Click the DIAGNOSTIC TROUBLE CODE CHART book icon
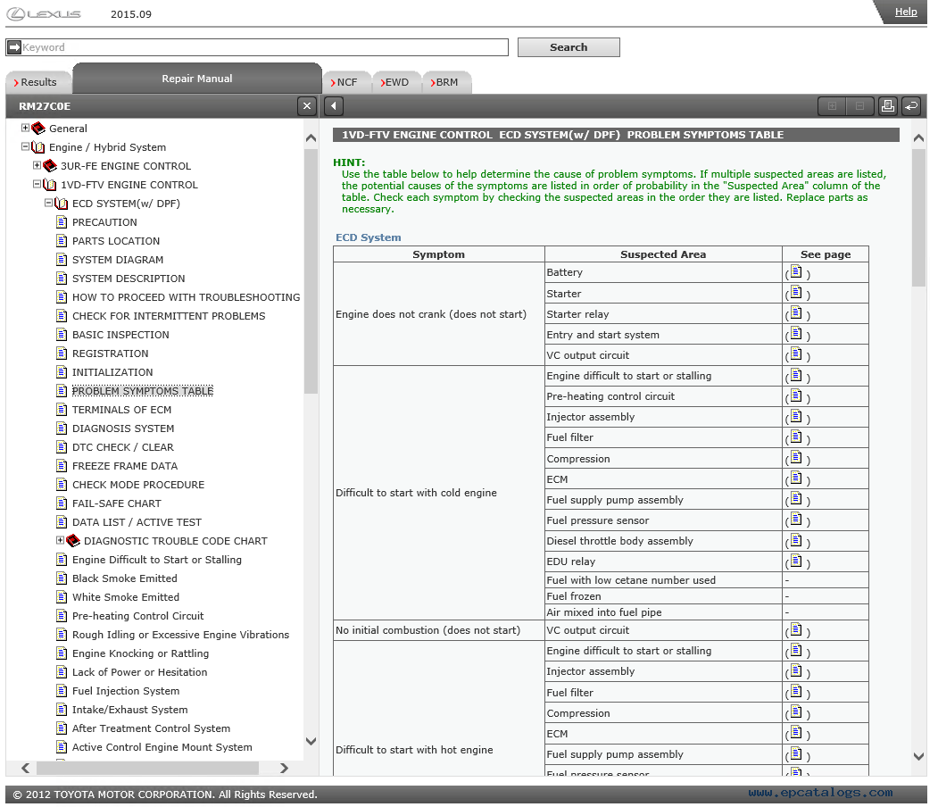Viewport: 938px width, 807px height. tap(73, 541)
